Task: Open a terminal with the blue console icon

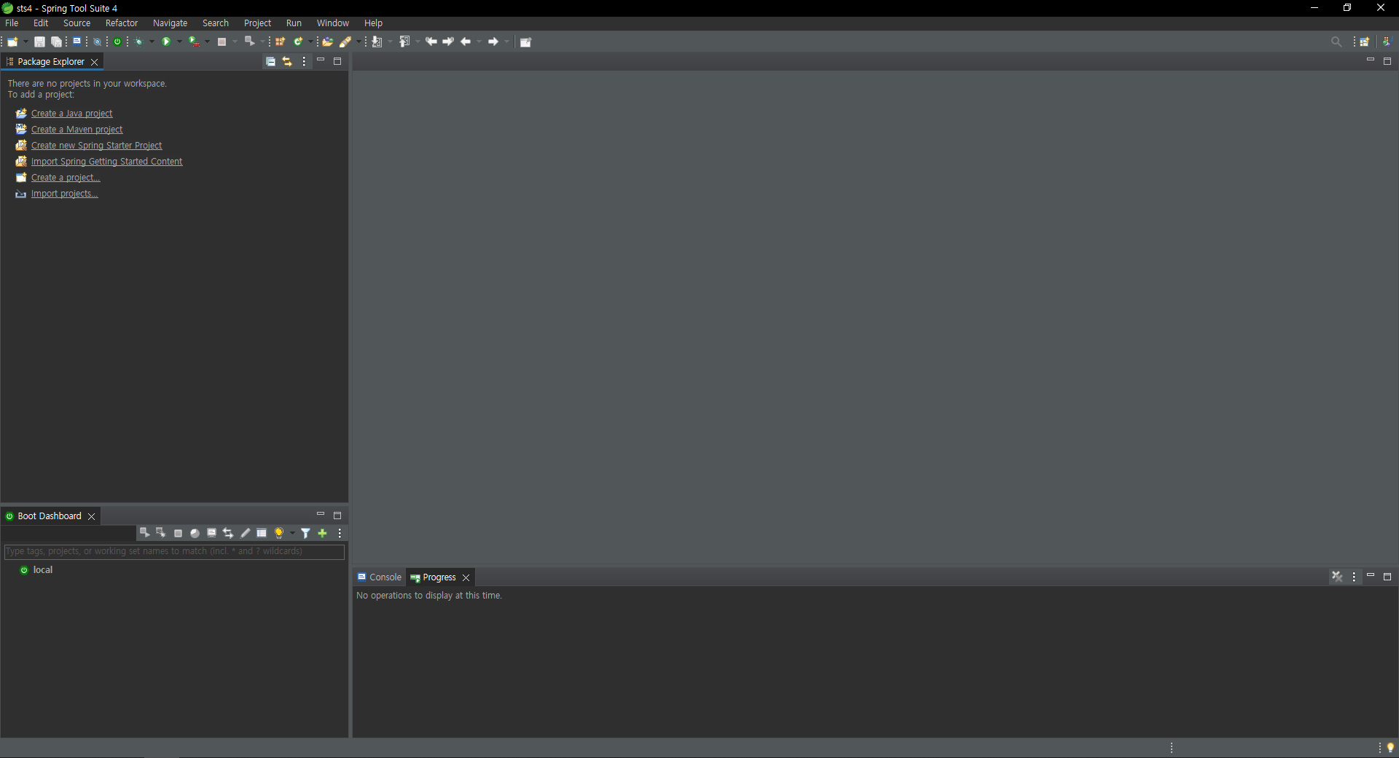Action: 77,42
